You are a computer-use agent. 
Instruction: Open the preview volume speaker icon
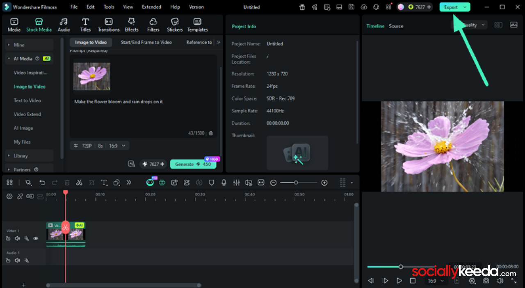[500, 281]
